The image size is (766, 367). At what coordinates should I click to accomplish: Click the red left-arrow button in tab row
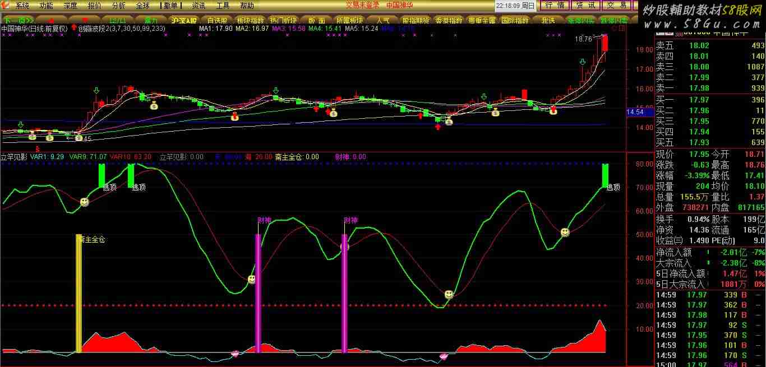pos(51,20)
